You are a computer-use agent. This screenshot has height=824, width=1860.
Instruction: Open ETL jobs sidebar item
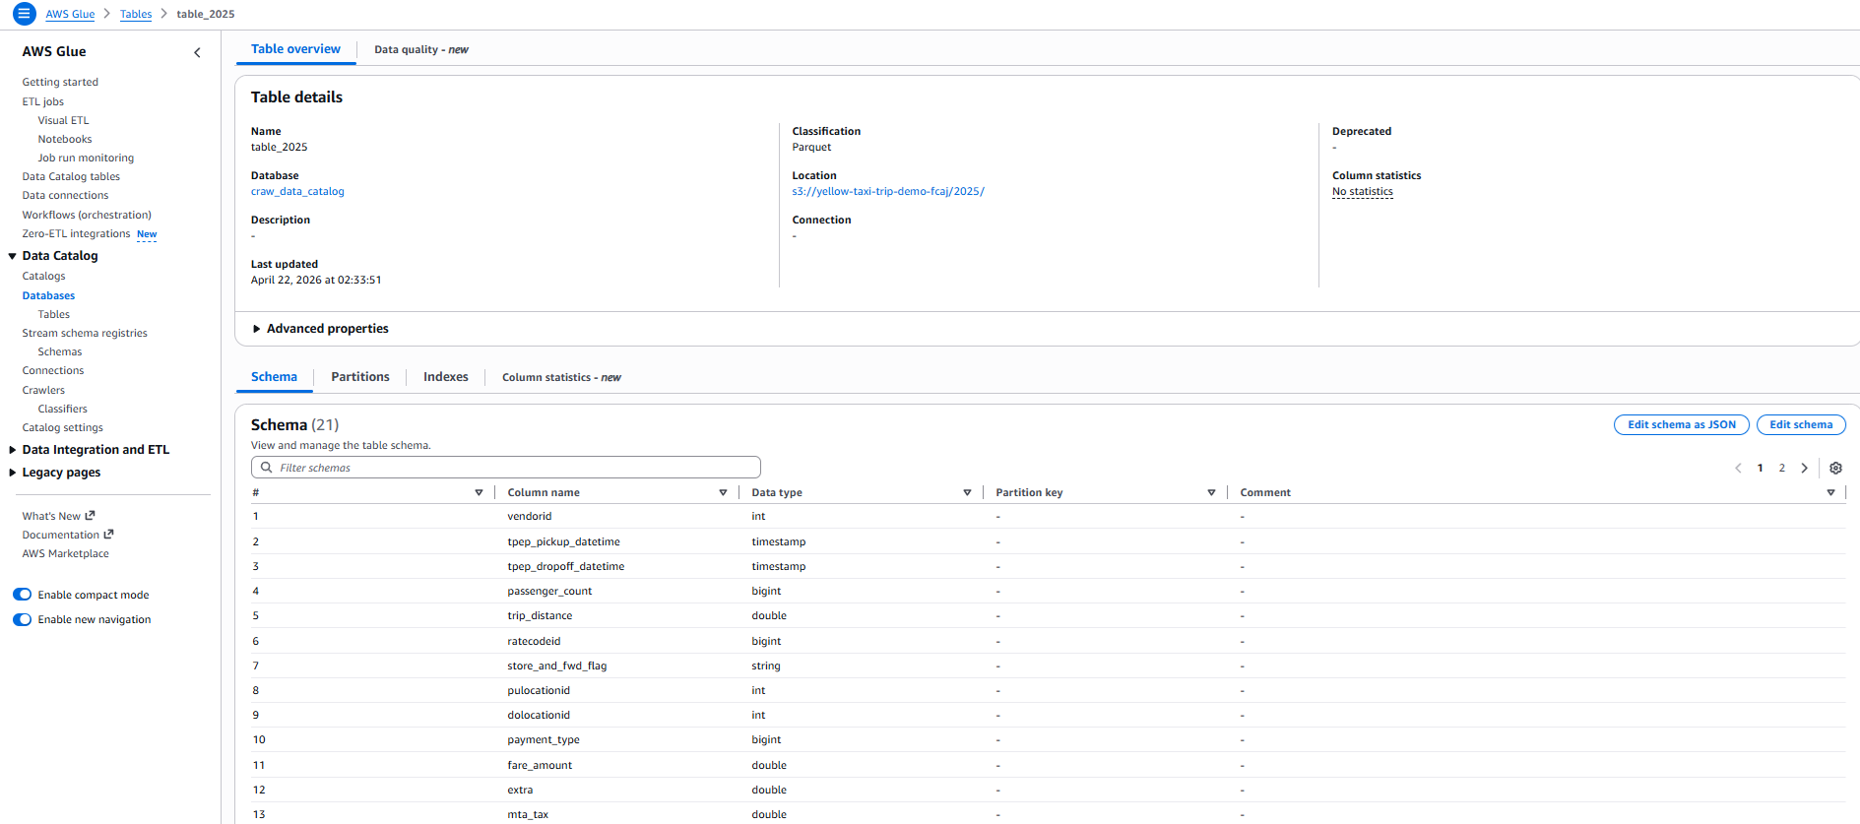43,101
